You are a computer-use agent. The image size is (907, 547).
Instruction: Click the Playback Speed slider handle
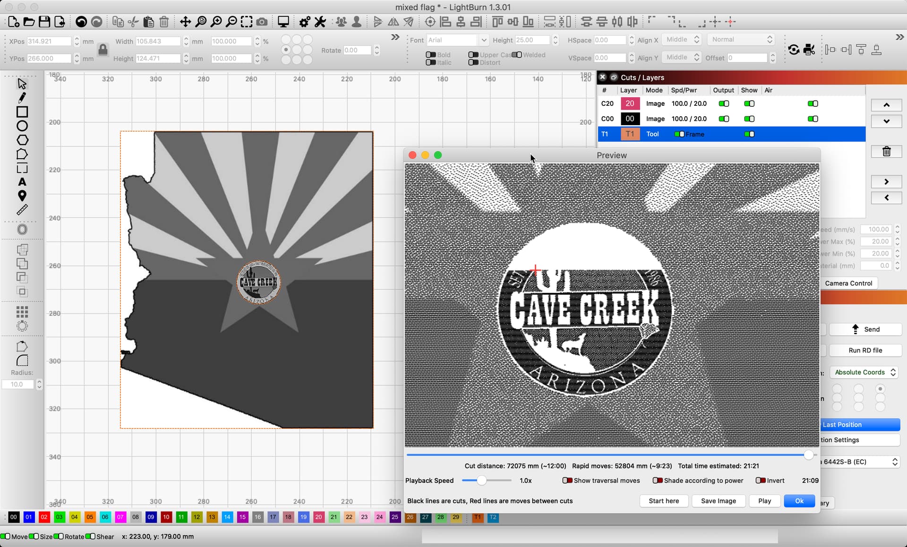(481, 480)
